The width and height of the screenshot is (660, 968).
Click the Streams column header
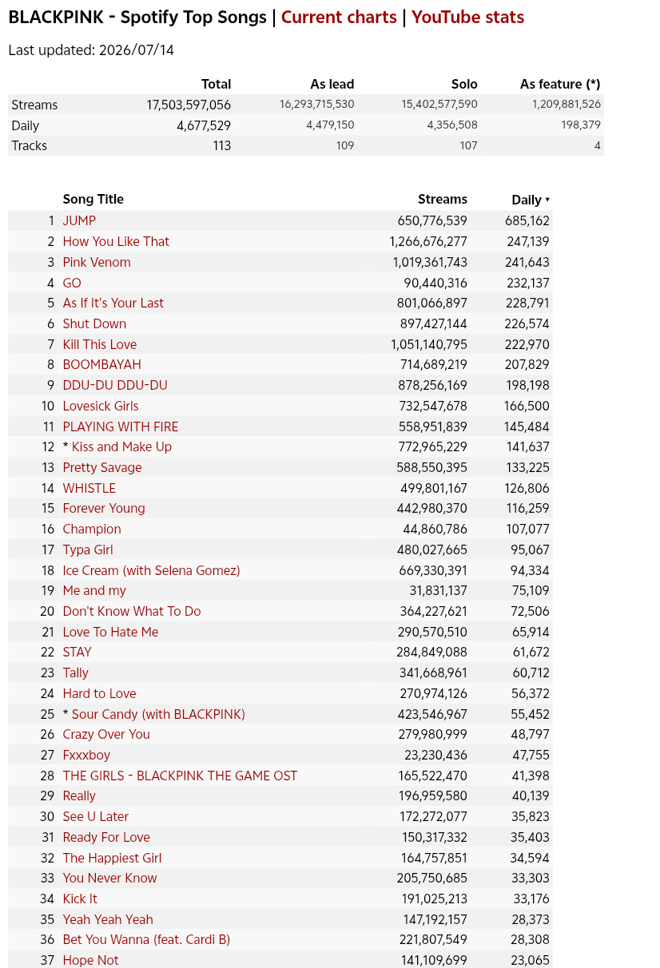click(x=443, y=200)
